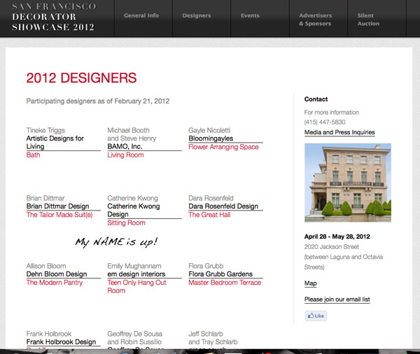Viewport: 420px width, 354px height.
Task: Go to the Events section
Action: (250, 15)
